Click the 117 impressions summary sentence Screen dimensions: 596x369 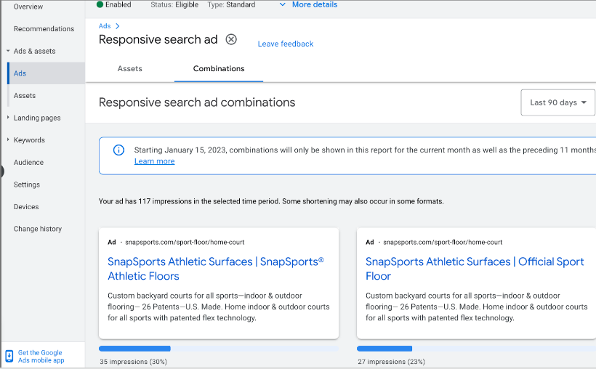pyautogui.click(x=271, y=201)
